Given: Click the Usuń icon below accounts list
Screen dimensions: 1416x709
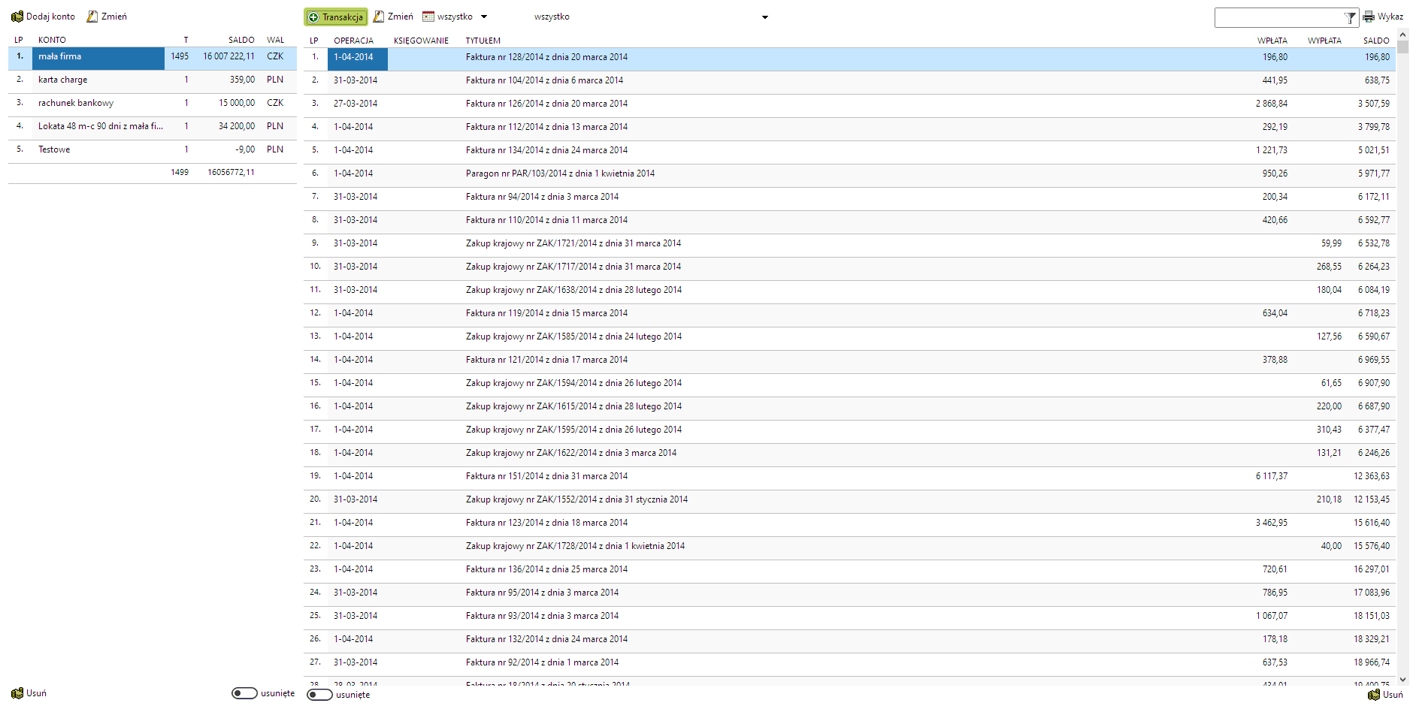Looking at the screenshot, I should pyautogui.click(x=17, y=693).
